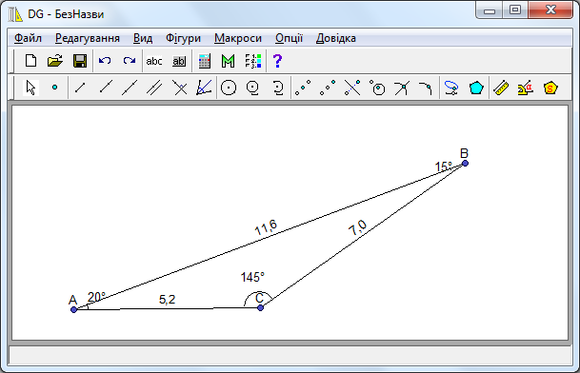Click the 15° angle label

[x=444, y=167]
